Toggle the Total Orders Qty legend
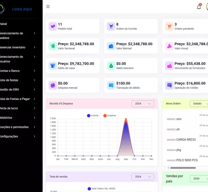 point(101,189)
